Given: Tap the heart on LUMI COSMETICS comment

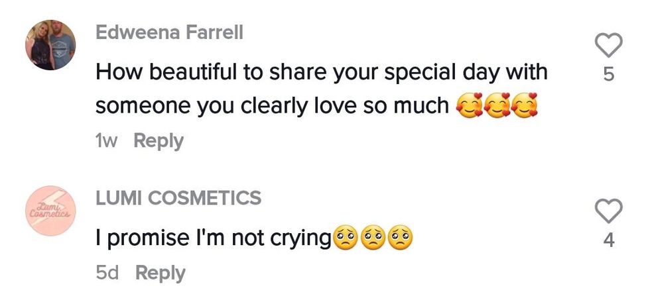Looking at the screenshot, I should click(609, 211).
